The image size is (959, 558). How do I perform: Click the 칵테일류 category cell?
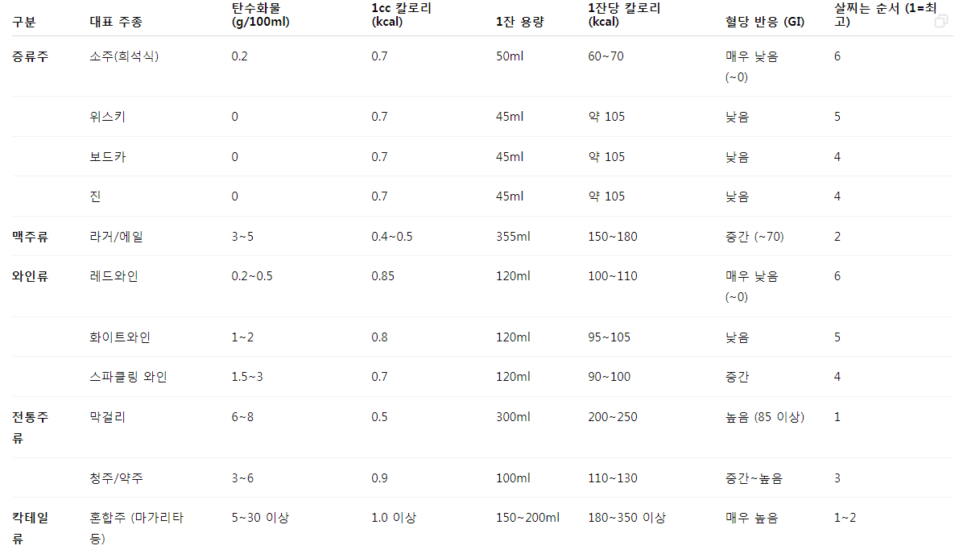coord(30,528)
